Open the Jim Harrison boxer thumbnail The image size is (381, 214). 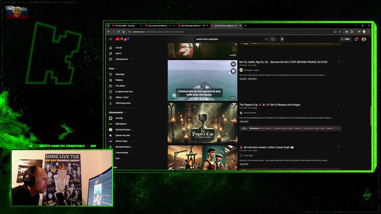click(x=202, y=158)
